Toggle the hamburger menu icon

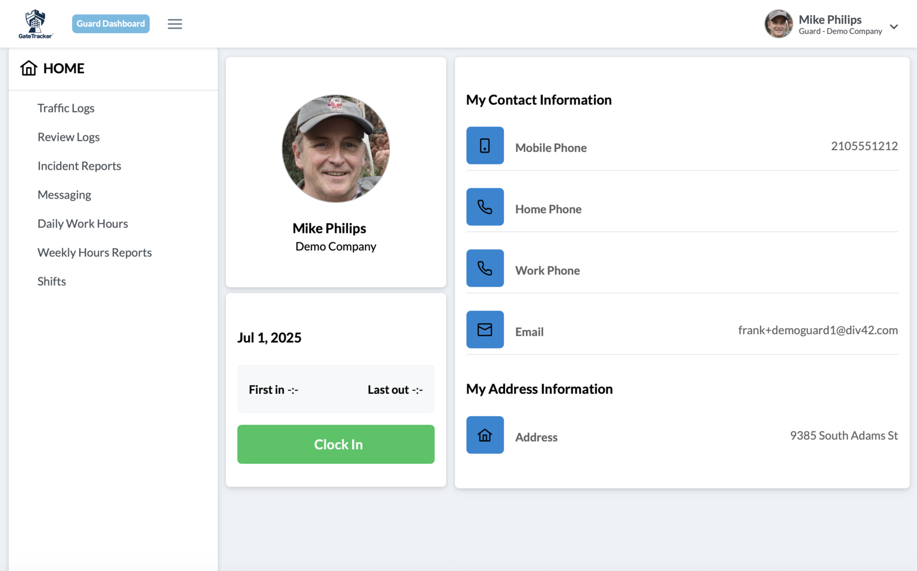tap(175, 24)
